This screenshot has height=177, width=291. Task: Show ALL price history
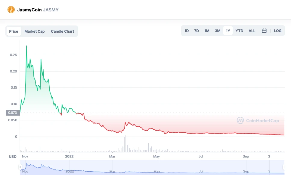(x=252, y=31)
